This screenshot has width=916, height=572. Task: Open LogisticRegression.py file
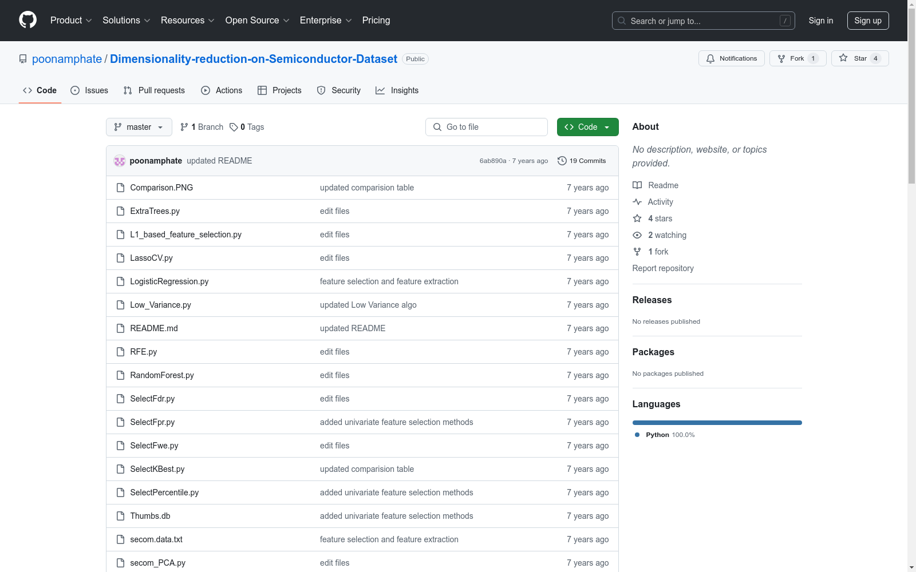(x=169, y=281)
